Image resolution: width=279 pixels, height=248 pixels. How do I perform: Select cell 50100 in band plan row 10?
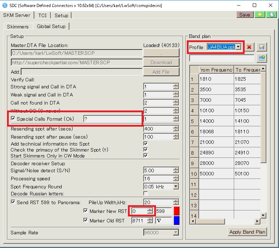247,174
